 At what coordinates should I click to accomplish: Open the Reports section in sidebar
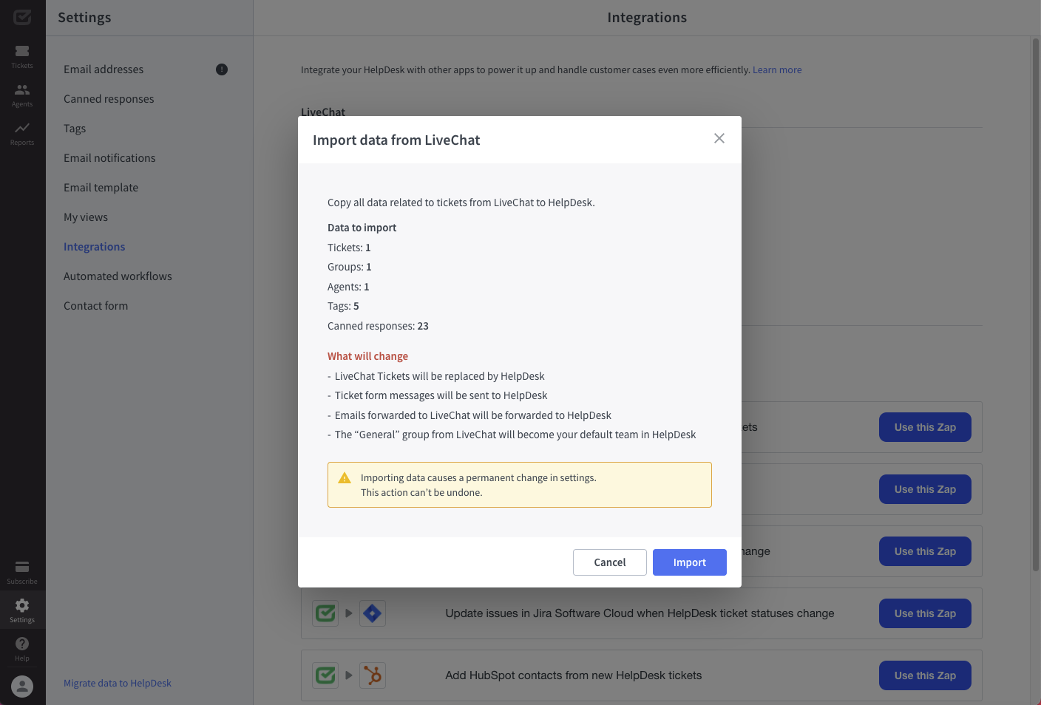tap(22, 133)
